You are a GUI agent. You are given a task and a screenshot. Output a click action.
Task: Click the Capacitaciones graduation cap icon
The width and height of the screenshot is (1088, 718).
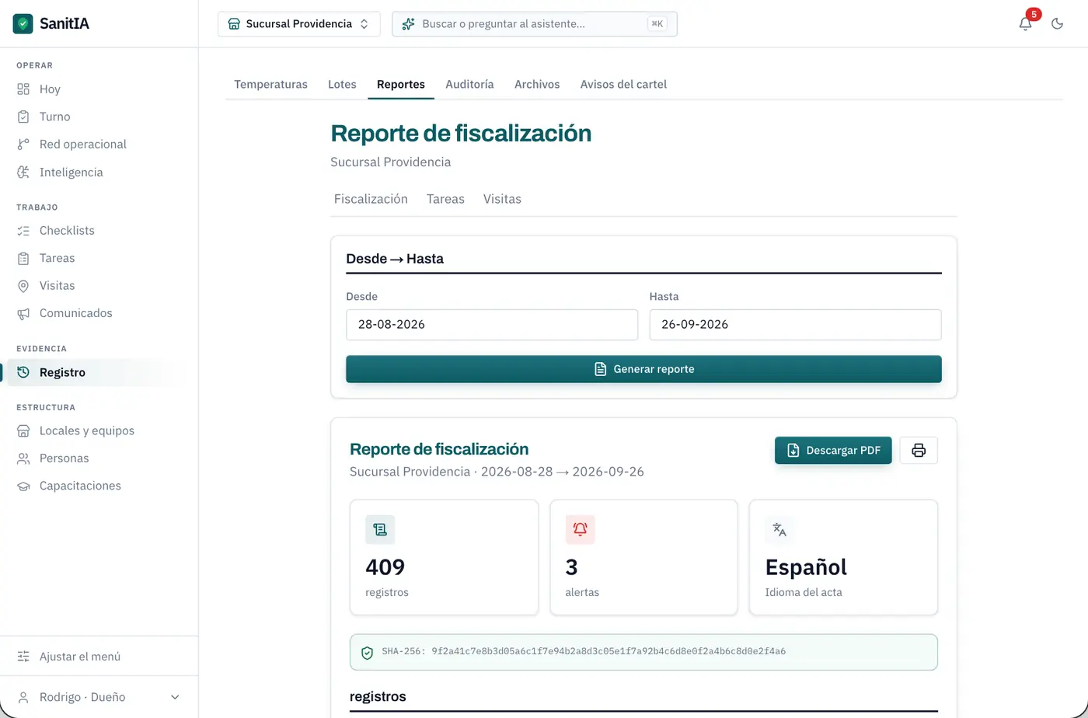[x=23, y=486]
